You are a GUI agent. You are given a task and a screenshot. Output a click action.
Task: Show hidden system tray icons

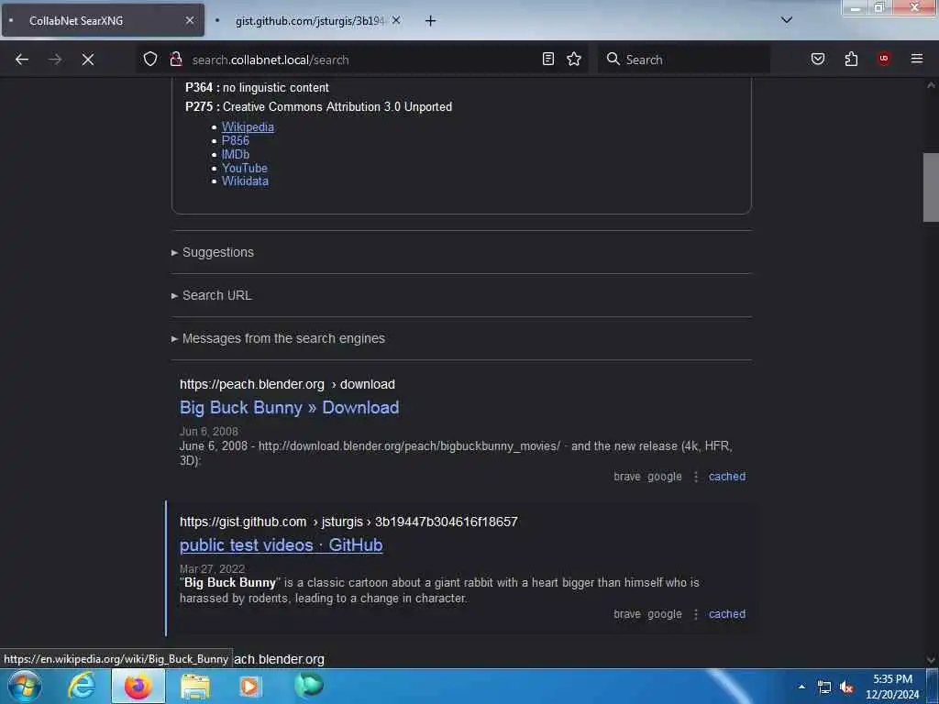click(x=801, y=687)
